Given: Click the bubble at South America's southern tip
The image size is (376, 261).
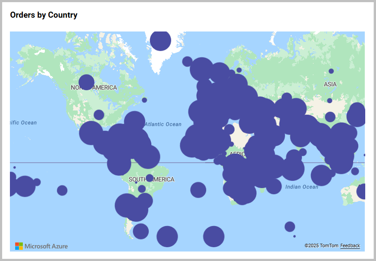Looking at the screenshot, I should (141, 231).
